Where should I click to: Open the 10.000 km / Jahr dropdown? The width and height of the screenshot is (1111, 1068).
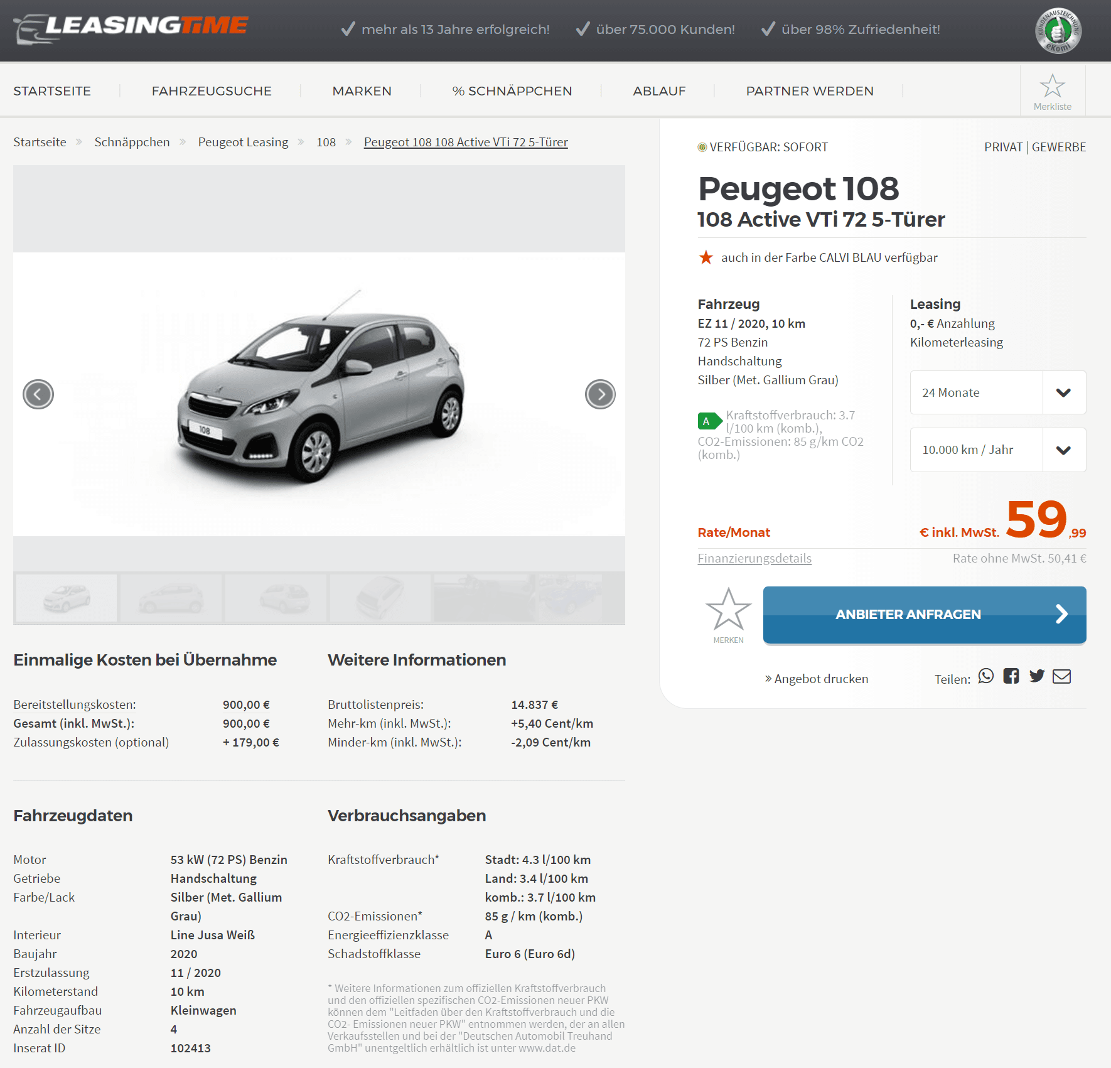998,450
